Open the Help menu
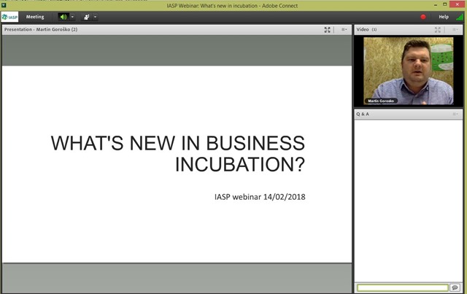This screenshot has width=467, height=294. click(x=444, y=17)
